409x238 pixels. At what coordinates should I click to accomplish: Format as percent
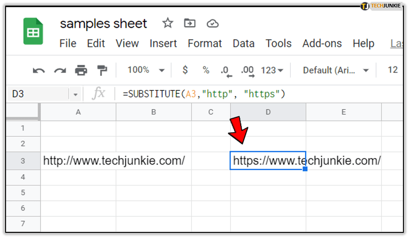point(206,70)
